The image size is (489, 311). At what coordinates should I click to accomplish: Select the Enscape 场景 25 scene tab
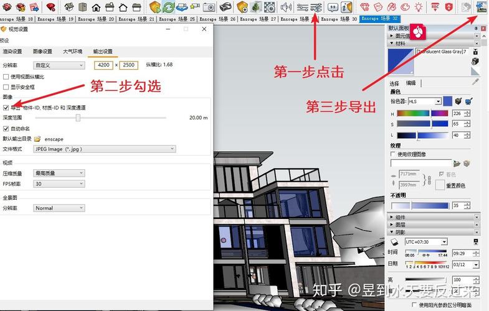point(177,19)
